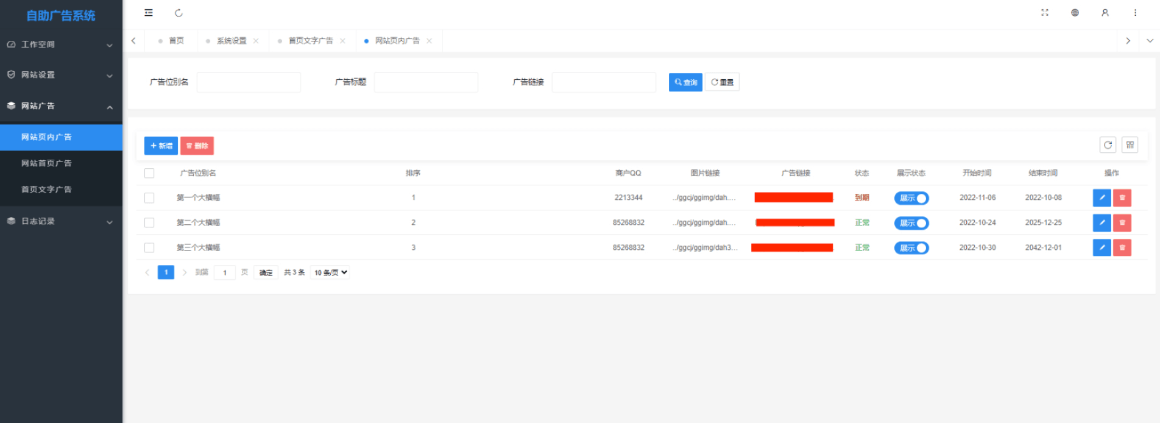Expand the 日志记录 sidebar section

tap(61, 221)
